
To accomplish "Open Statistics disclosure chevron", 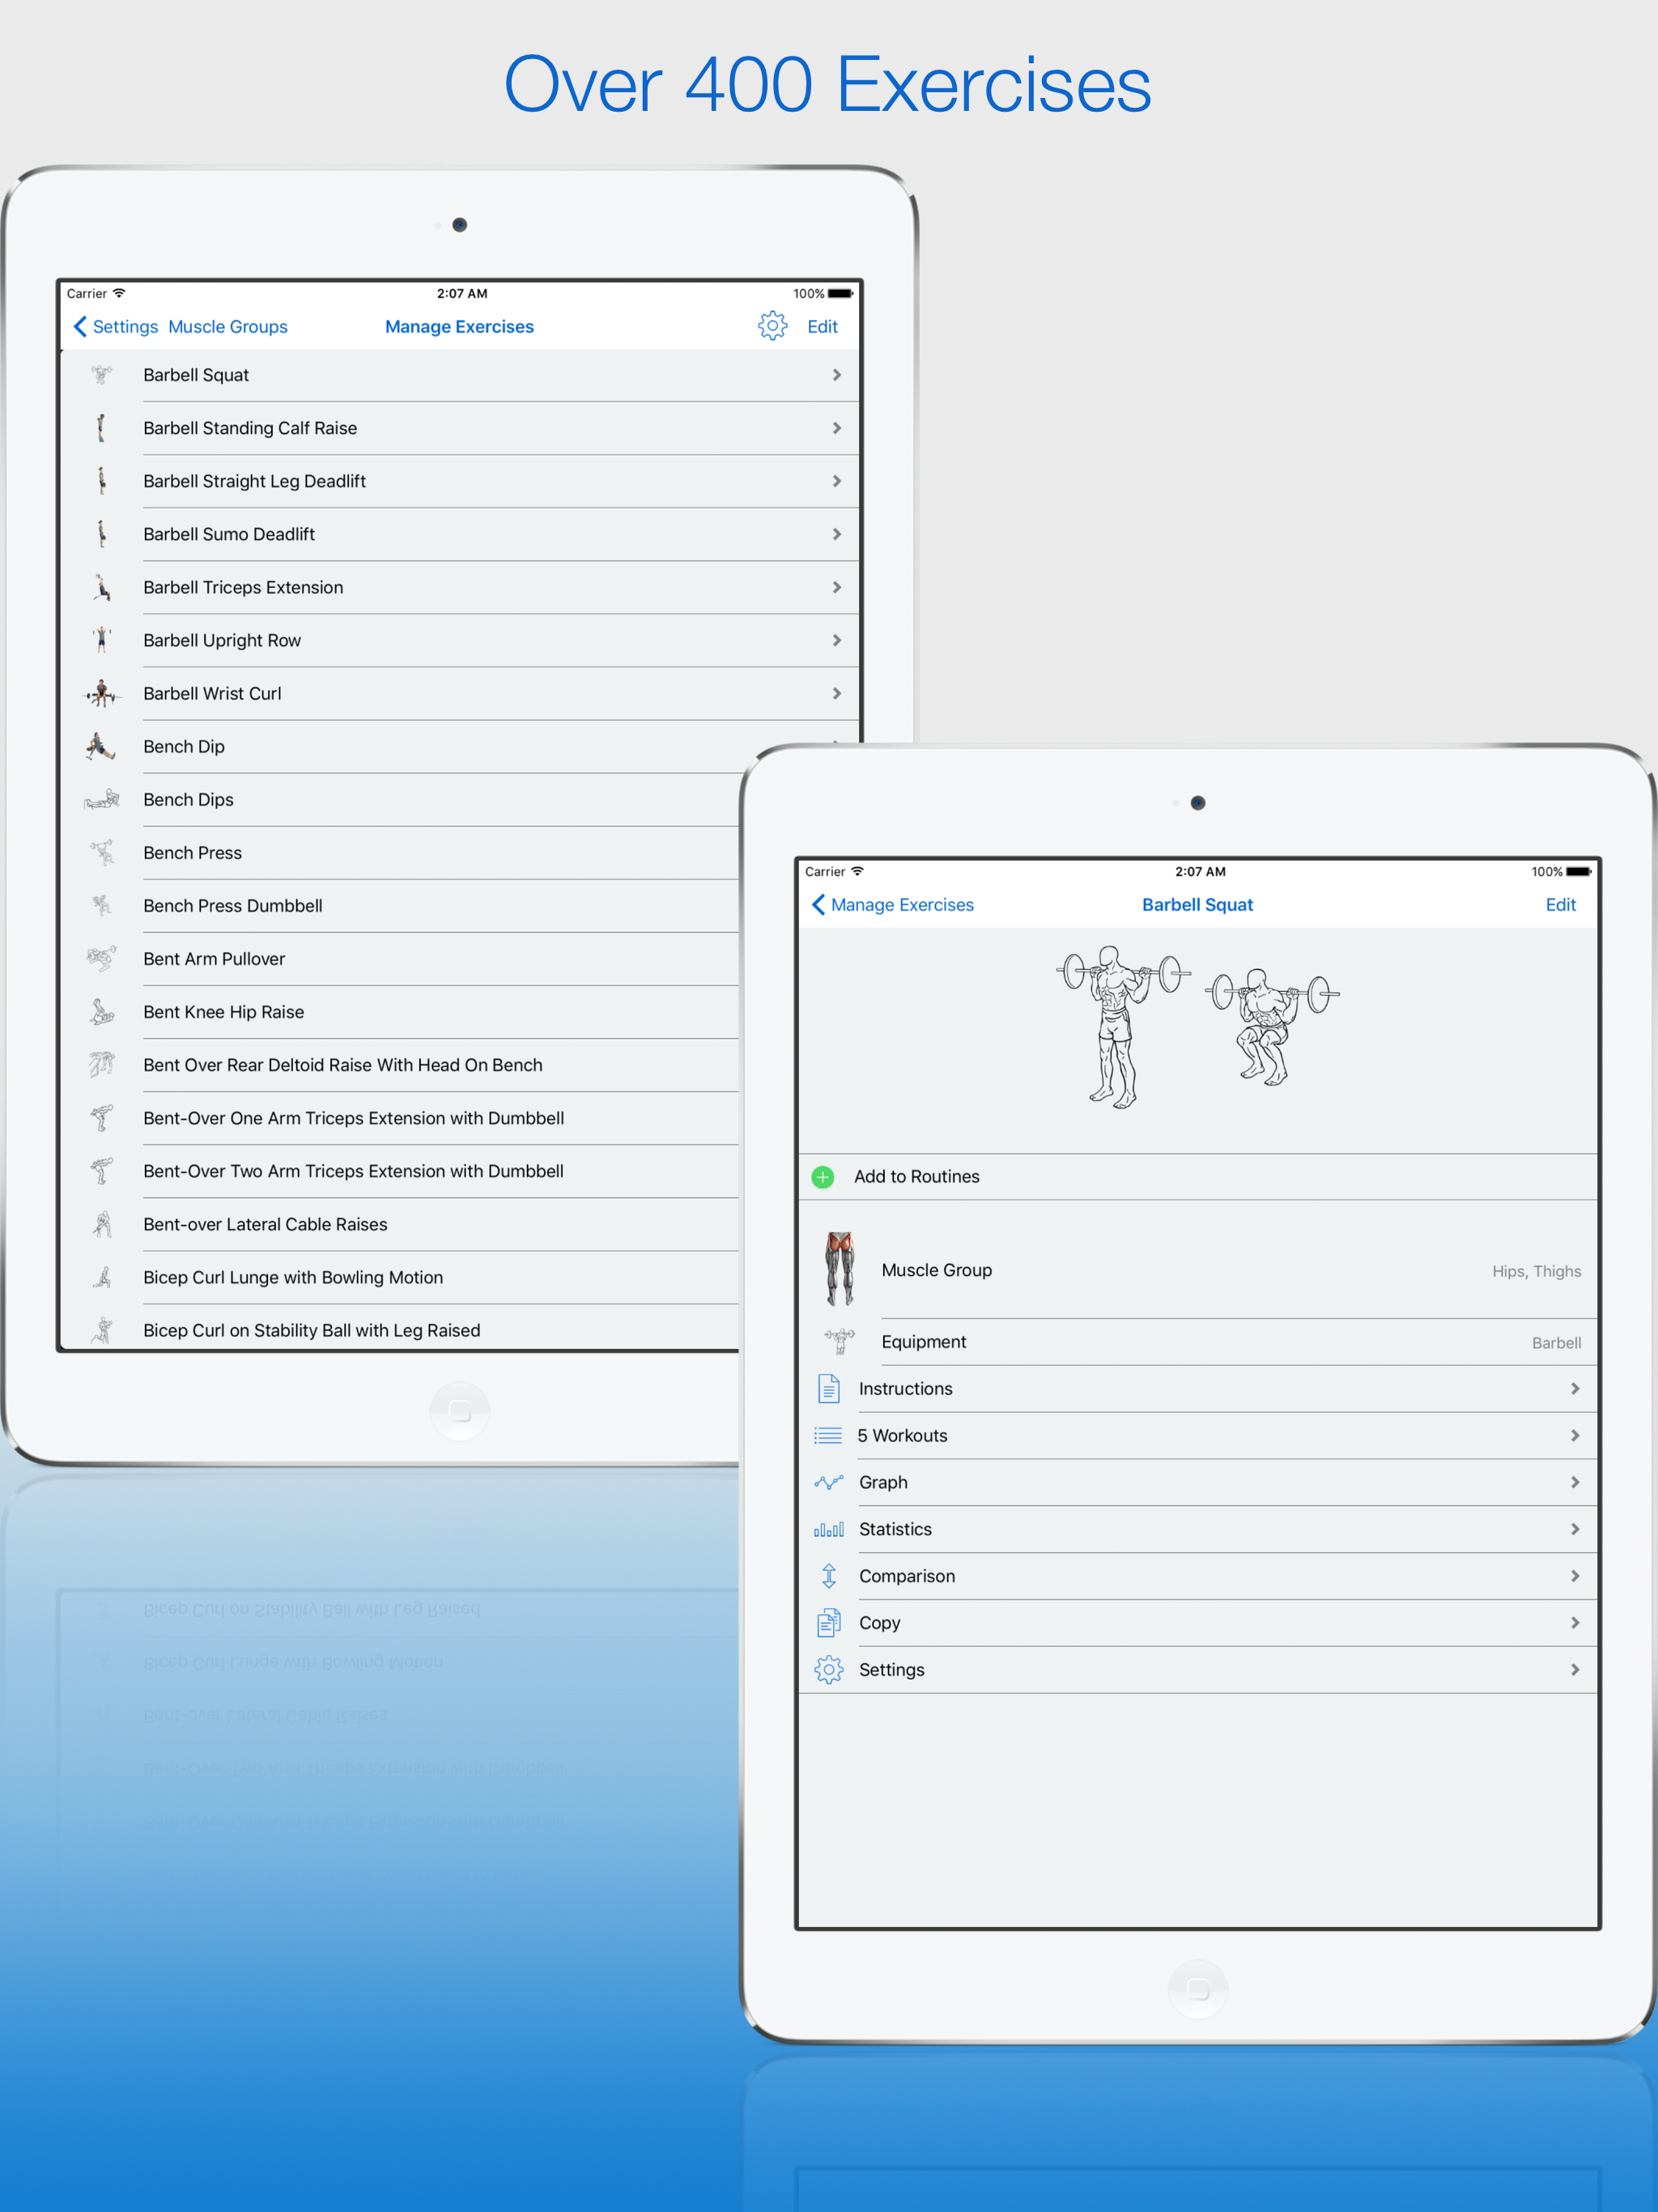I will click(1574, 1529).
